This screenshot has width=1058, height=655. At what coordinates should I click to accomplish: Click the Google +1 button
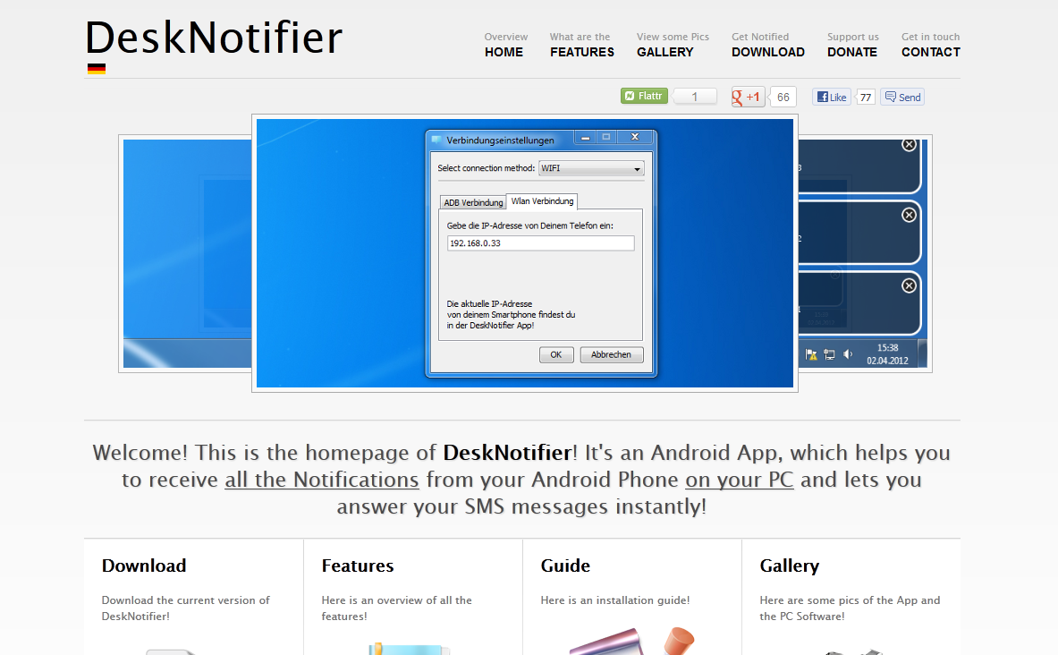tap(748, 97)
